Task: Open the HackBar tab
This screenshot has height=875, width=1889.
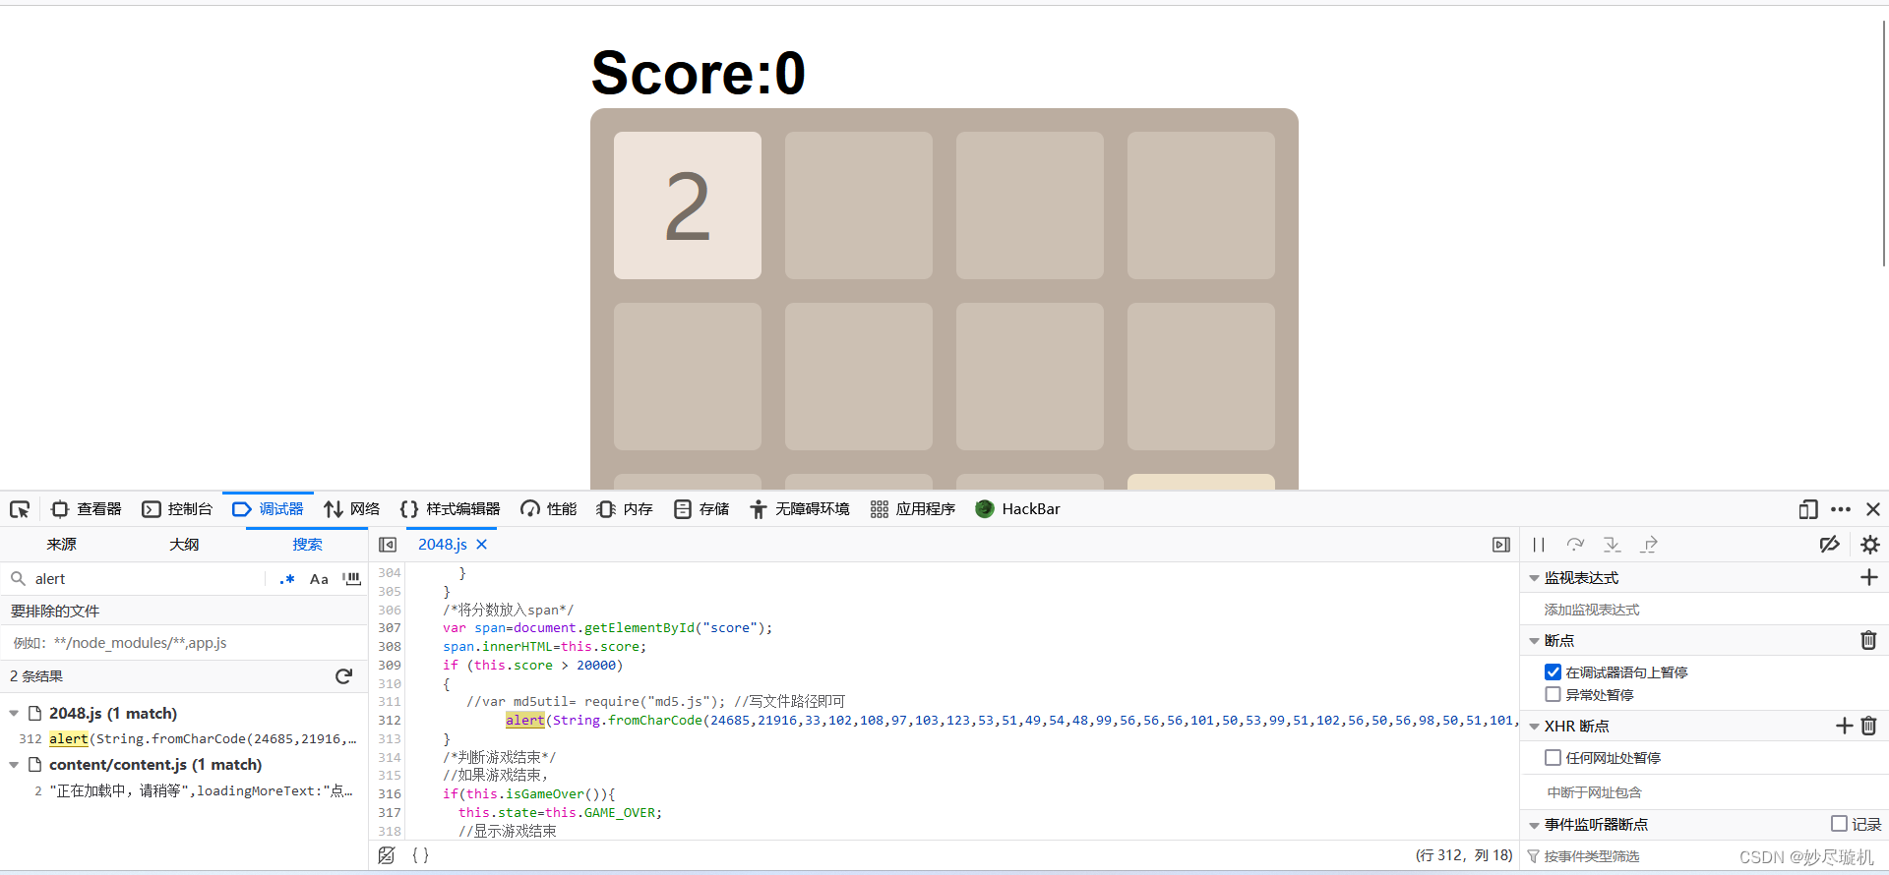Action: click(x=1017, y=509)
